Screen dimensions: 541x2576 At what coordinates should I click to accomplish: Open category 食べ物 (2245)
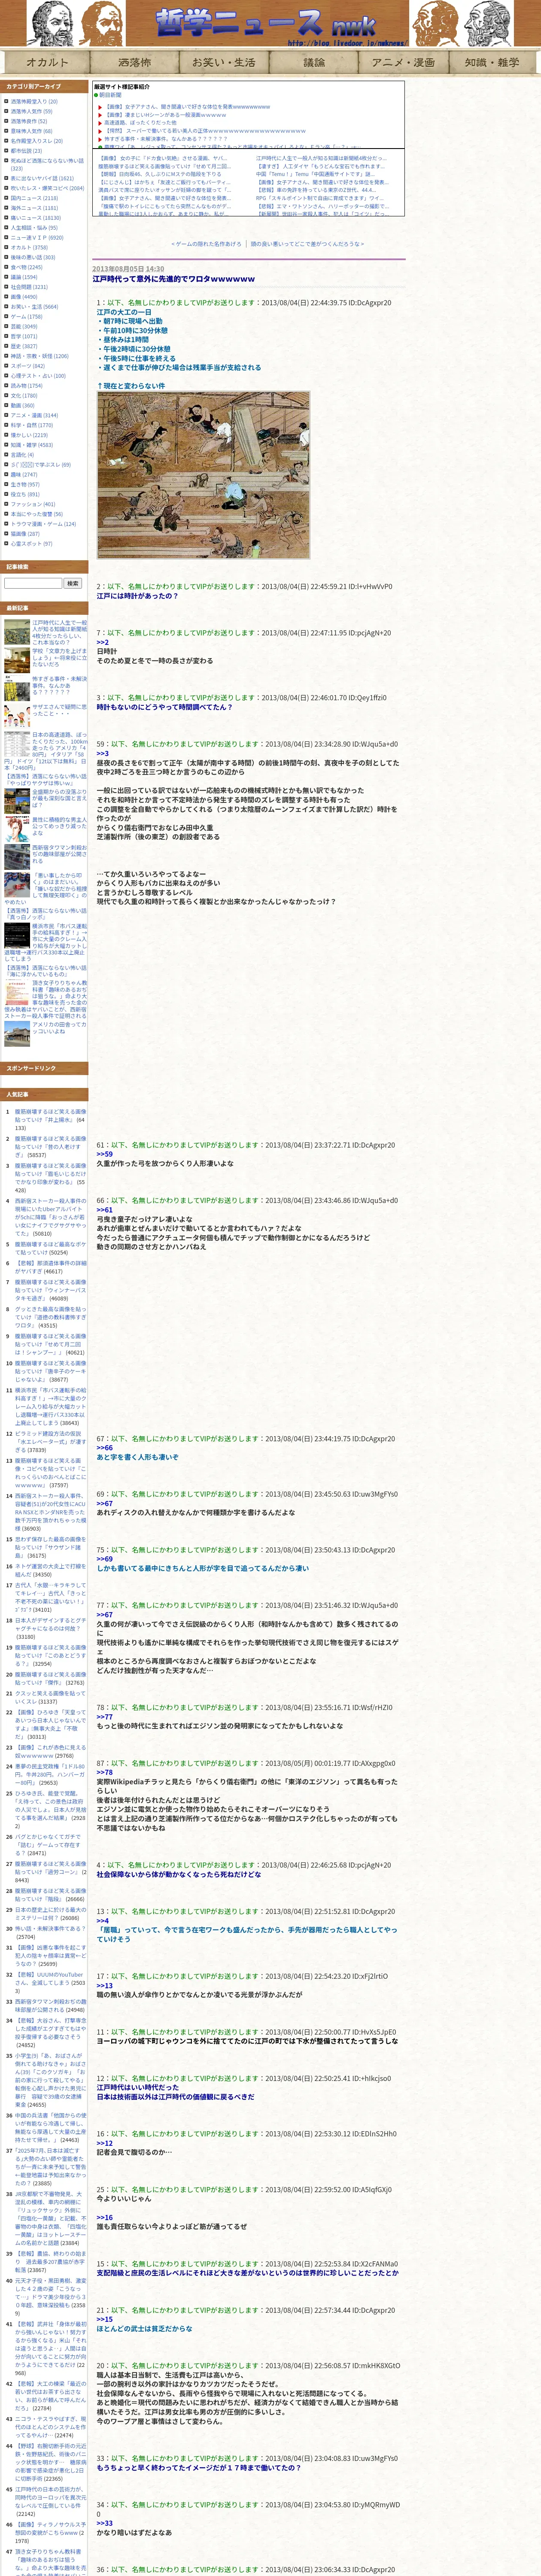click(x=27, y=267)
